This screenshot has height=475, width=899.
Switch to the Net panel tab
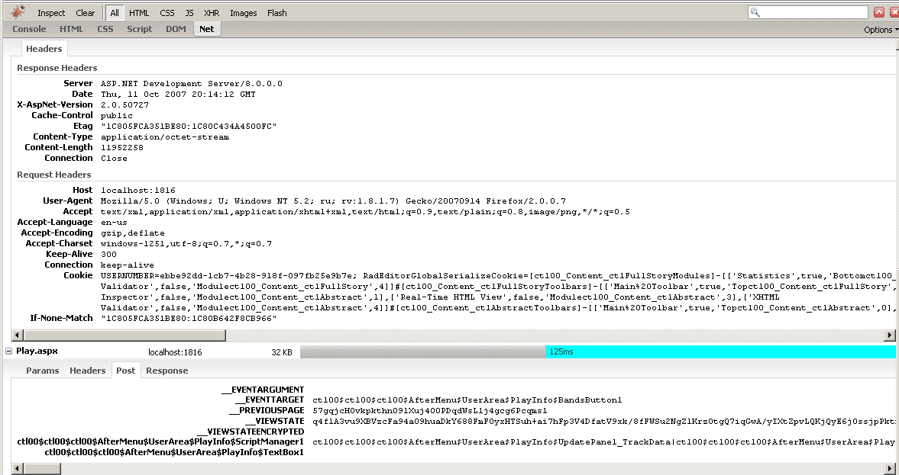coord(207,29)
